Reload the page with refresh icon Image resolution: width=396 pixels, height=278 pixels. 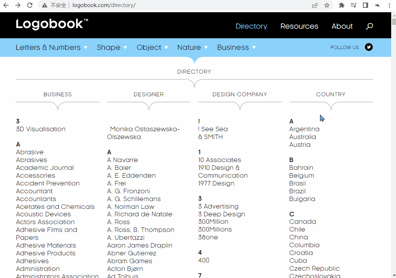coord(30,5)
